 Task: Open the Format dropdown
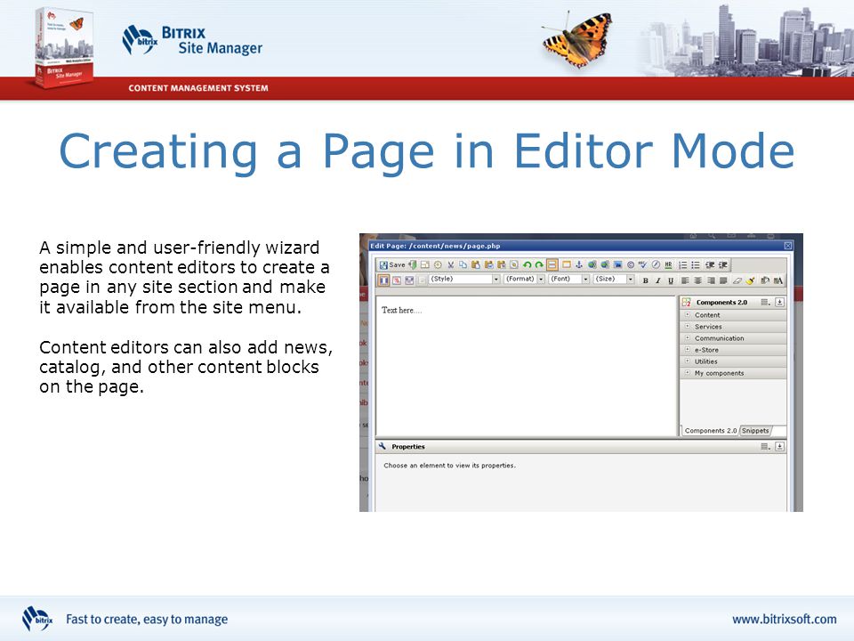point(525,279)
